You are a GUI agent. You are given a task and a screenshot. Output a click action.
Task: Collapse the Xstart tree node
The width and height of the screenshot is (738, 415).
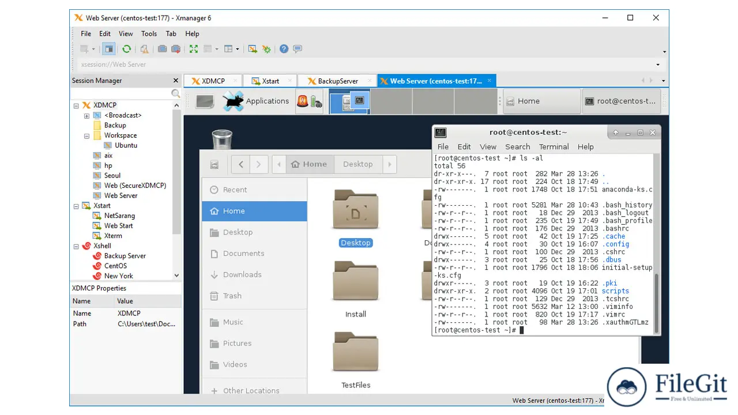pos(76,206)
